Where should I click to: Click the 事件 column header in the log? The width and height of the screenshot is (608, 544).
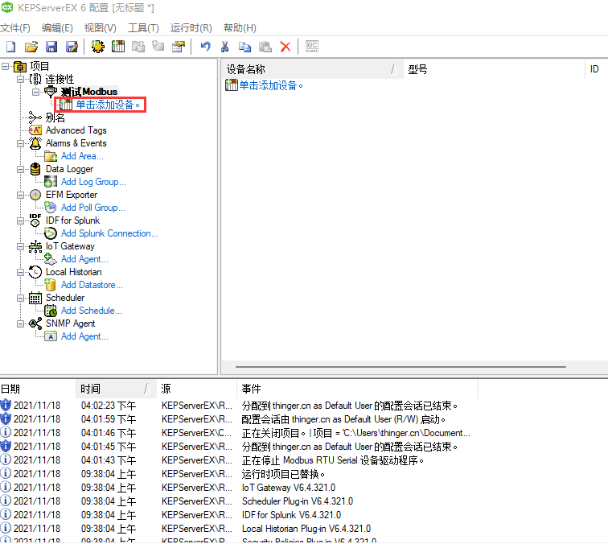tap(251, 389)
